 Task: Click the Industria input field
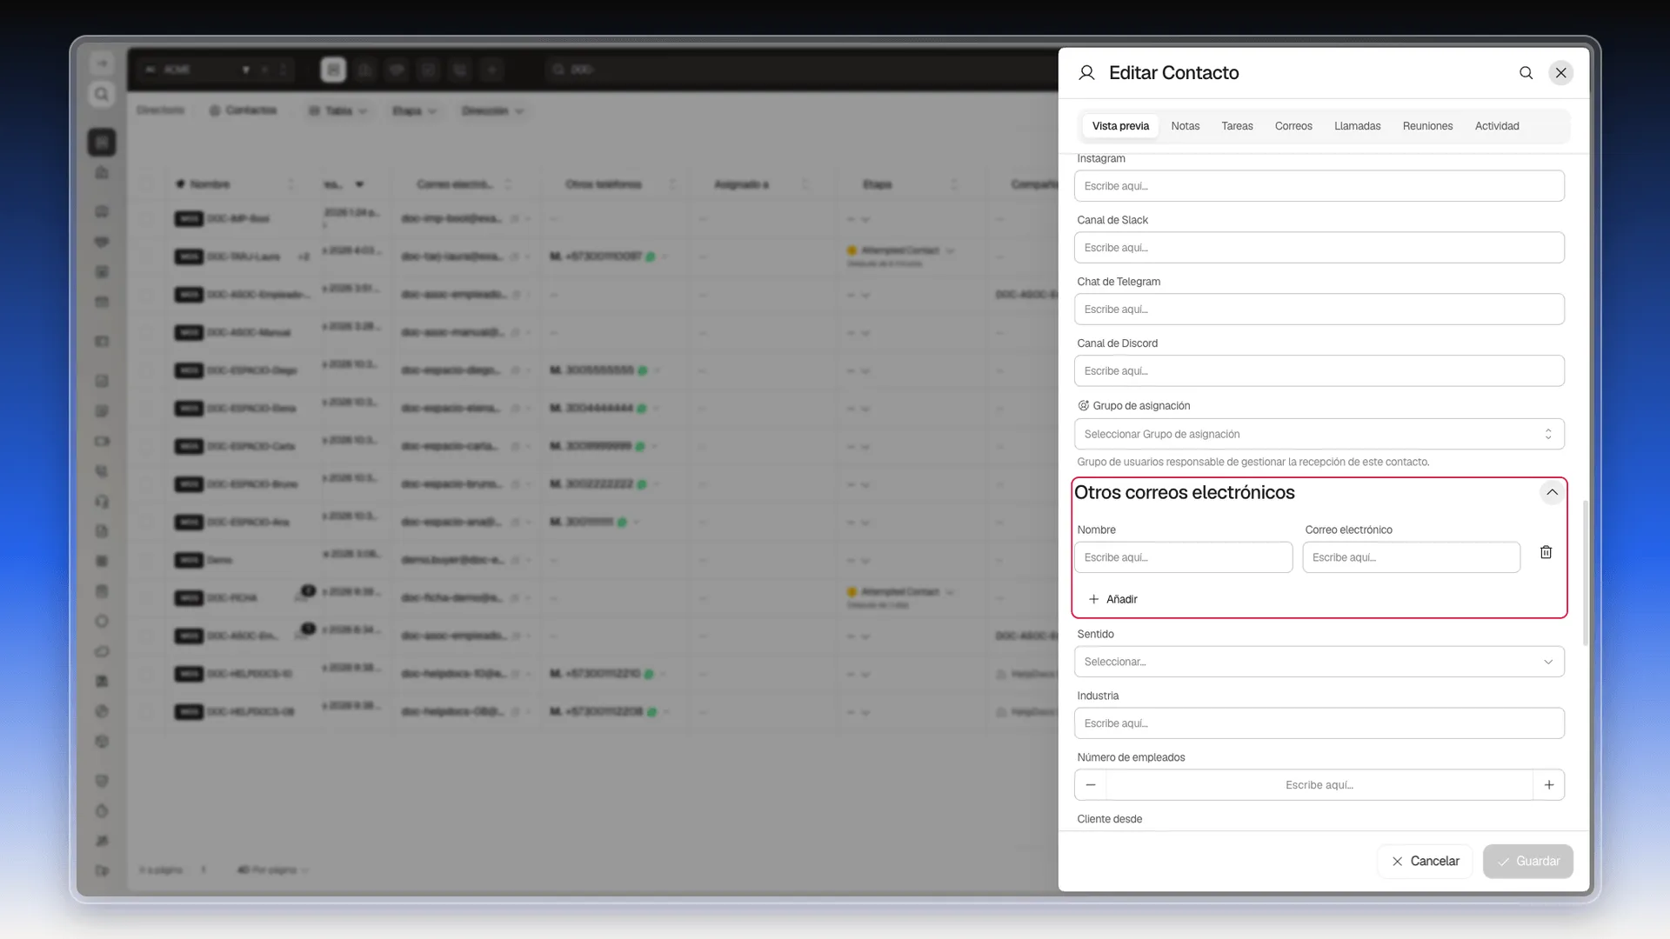(x=1319, y=723)
